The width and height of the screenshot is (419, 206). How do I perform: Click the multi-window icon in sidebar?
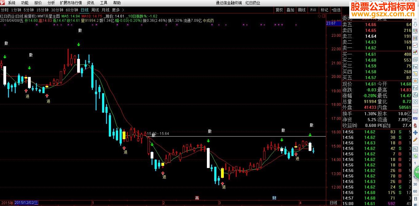415,59
